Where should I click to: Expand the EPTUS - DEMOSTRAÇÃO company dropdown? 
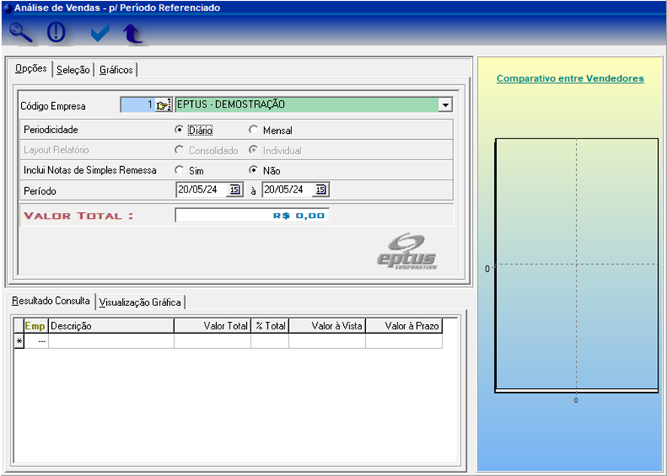coord(445,105)
